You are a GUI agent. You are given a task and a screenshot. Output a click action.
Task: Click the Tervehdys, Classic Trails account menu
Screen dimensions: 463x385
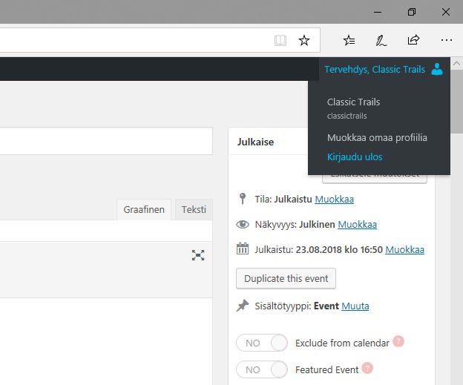click(x=375, y=69)
